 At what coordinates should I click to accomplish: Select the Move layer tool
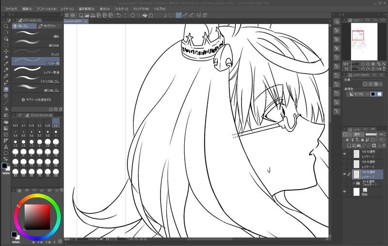click(6, 51)
